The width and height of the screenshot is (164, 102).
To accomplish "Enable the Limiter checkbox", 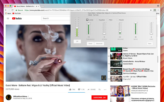I will tap(87, 20).
